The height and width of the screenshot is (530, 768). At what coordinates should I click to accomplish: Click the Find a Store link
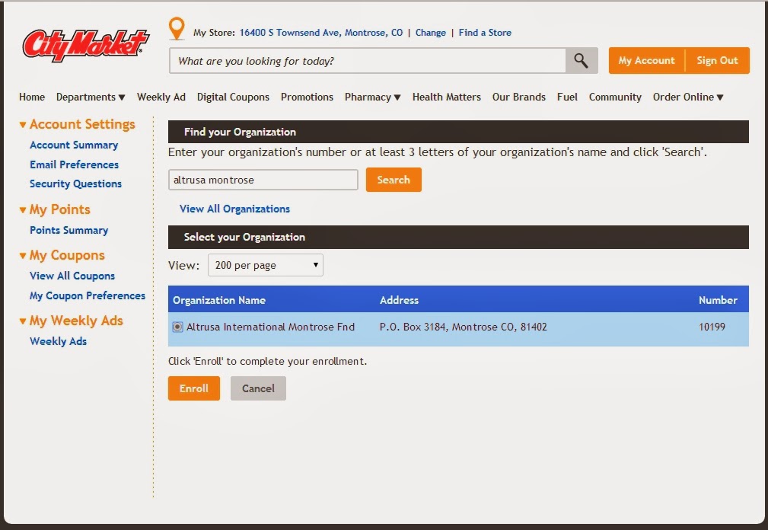click(x=485, y=32)
